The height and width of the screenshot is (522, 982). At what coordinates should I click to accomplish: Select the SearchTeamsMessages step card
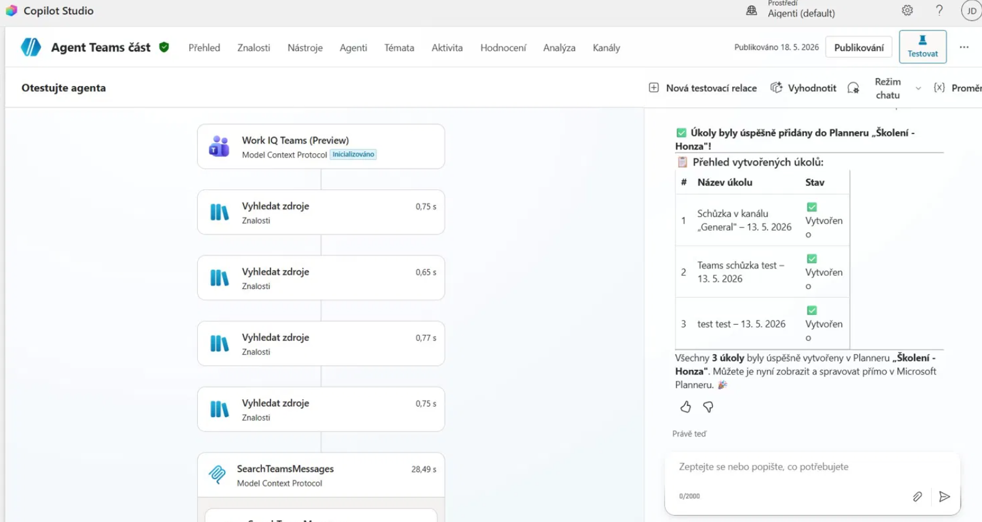point(321,475)
